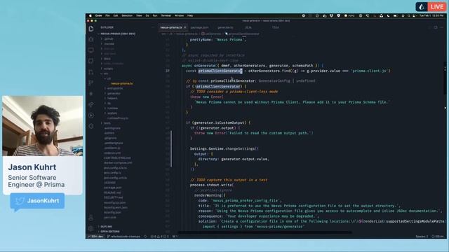Expand the generator folder
Image resolution: width=449 pixels, height=252 pixels.
point(114,93)
